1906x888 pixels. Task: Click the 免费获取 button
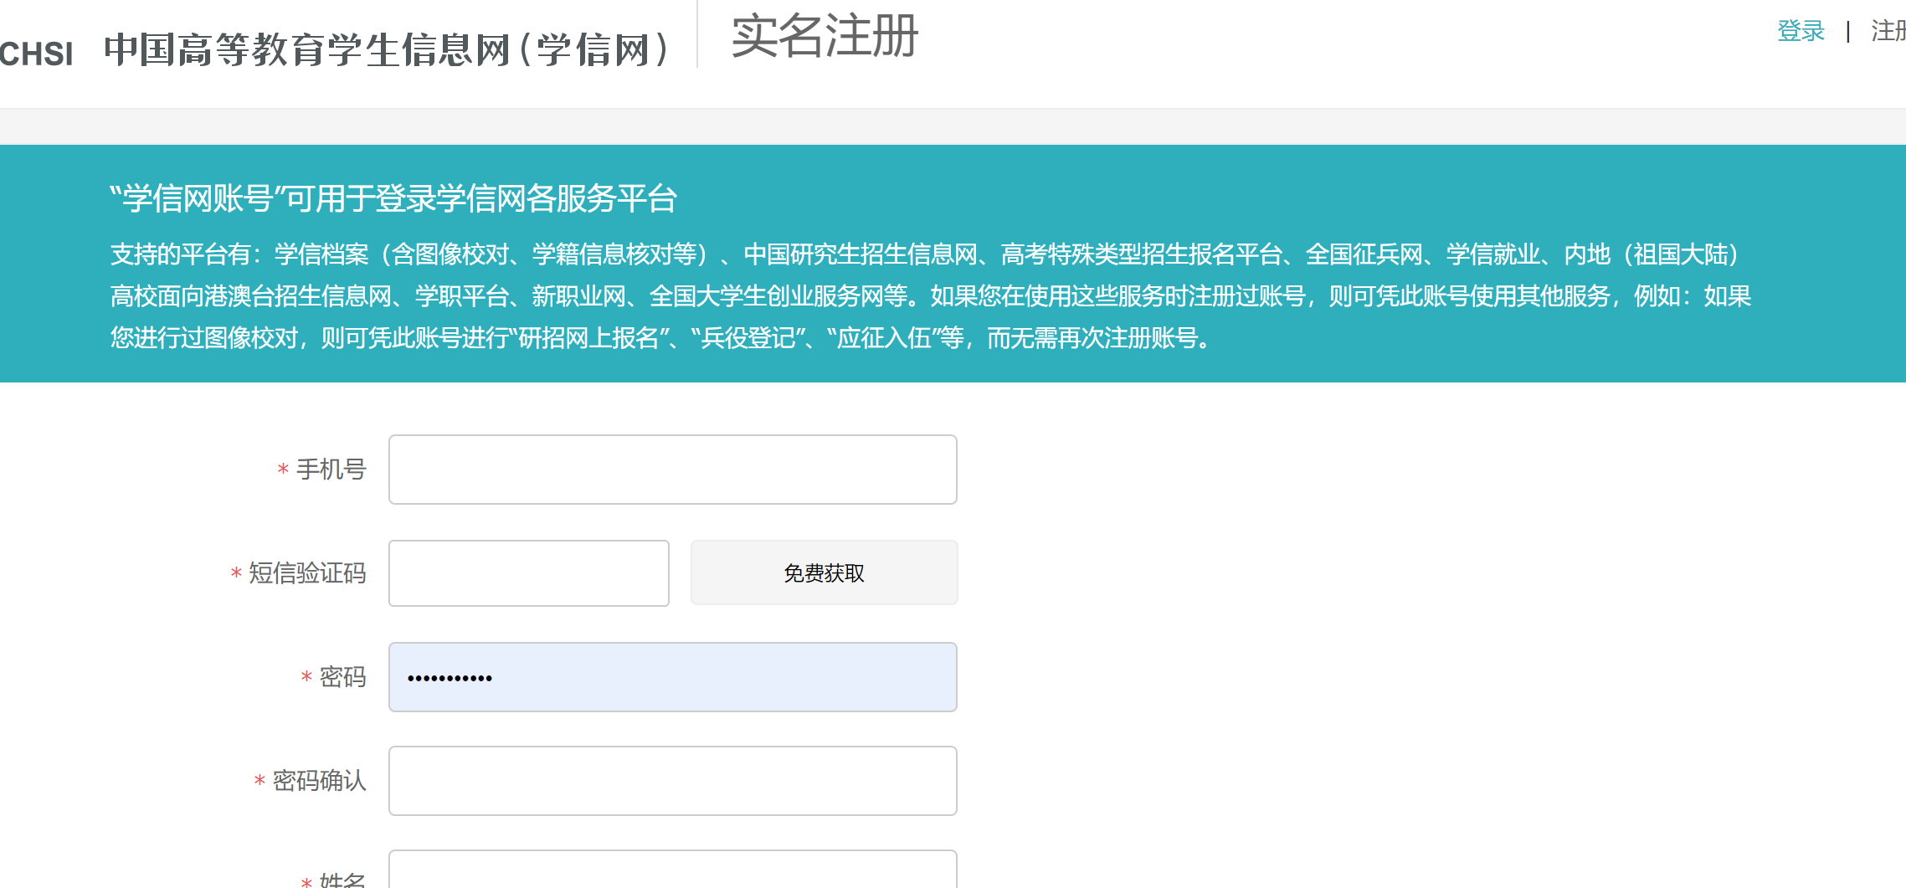825,573
